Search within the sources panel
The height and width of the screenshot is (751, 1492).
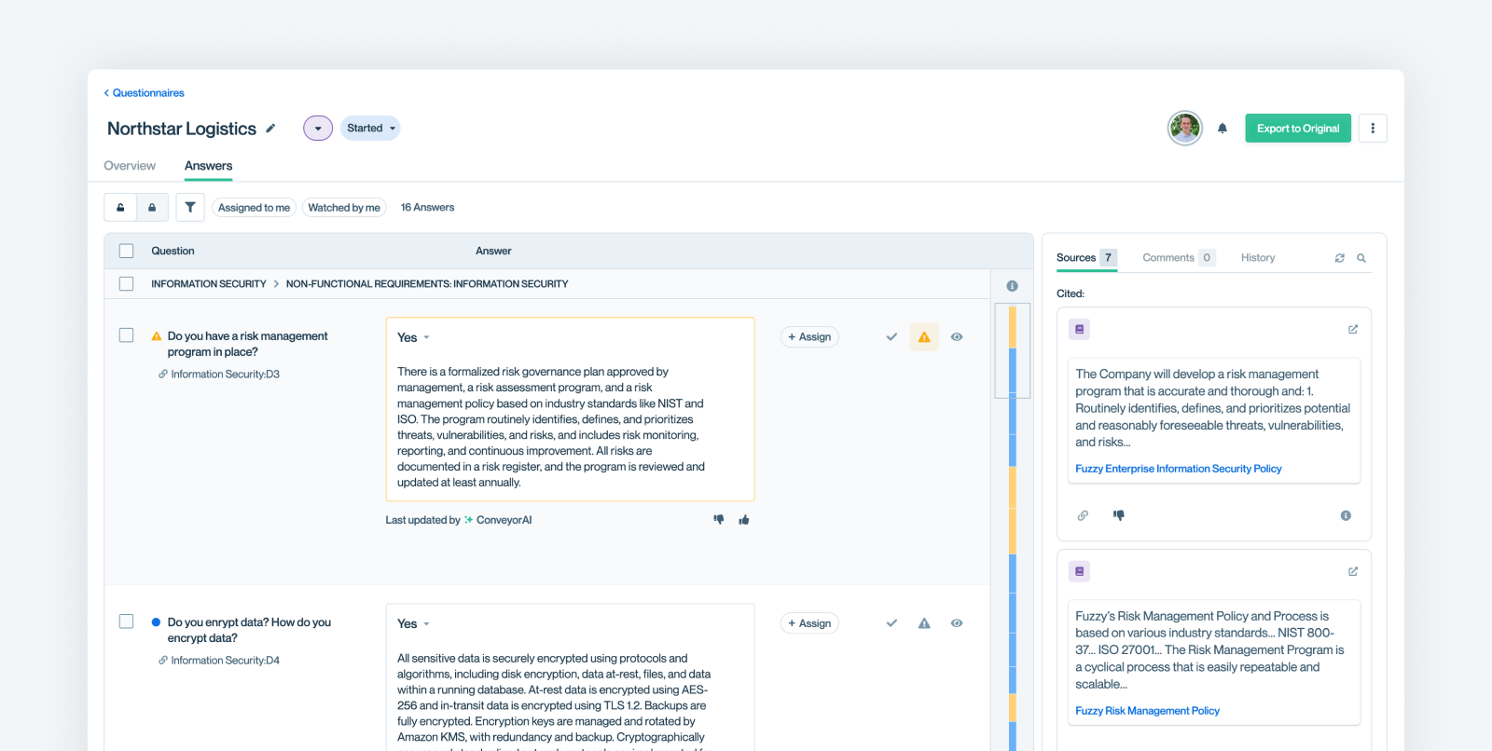[1361, 258]
